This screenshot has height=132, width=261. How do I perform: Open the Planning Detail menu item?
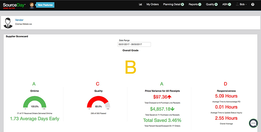[172, 5]
